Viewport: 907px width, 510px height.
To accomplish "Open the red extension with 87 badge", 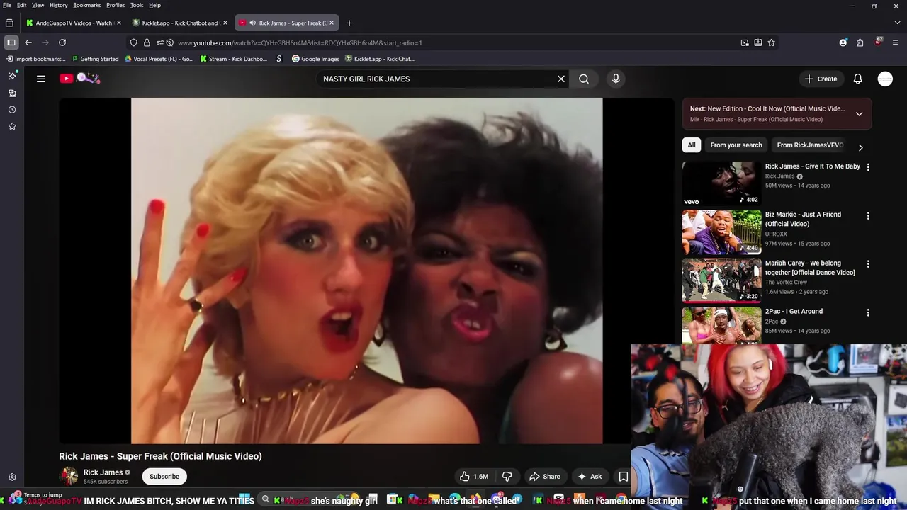I will tap(879, 42).
